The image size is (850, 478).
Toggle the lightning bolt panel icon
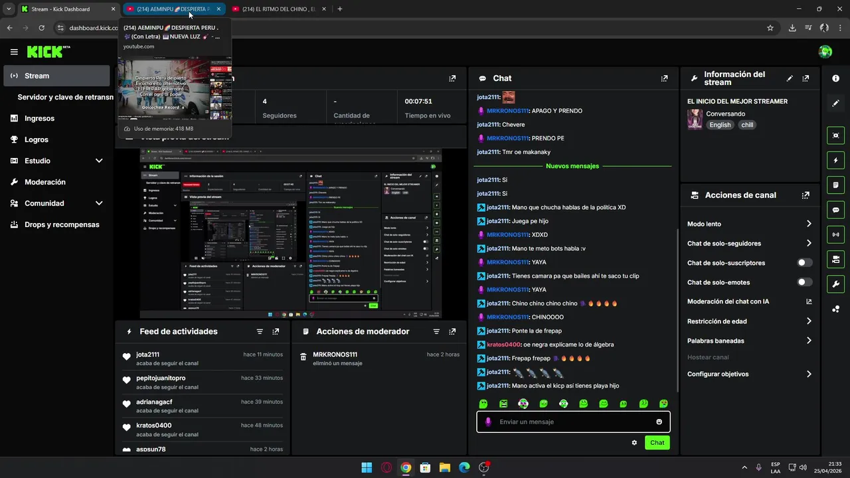click(836, 160)
